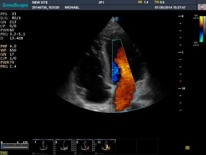Click the MICHAEL patient name field
This screenshot has width=206, height=155.
pyautogui.click(x=71, y=7)
